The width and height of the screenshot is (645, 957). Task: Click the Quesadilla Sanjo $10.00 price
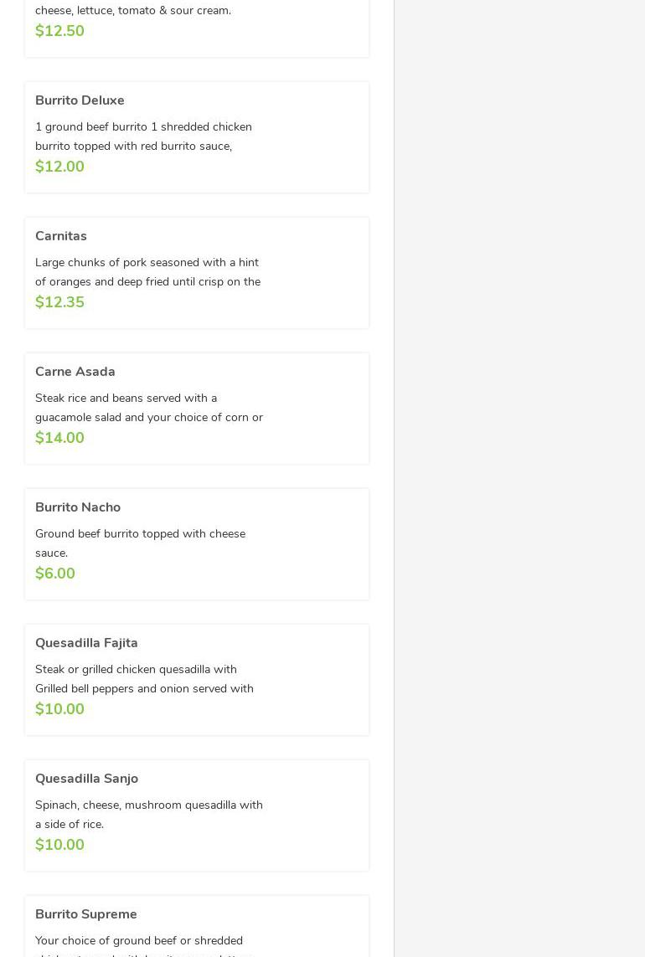(x=59, y=845)
